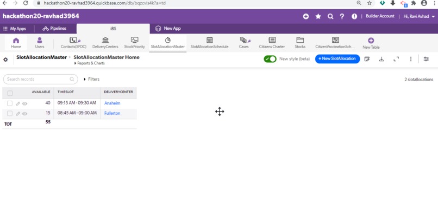Open StockPriority table
This screenshot has width=438, height=197.
(135, 43)
